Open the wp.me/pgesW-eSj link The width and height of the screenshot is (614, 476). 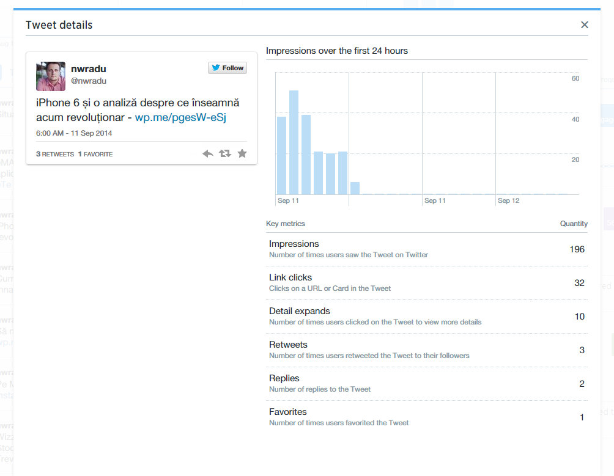coord(180,117)
